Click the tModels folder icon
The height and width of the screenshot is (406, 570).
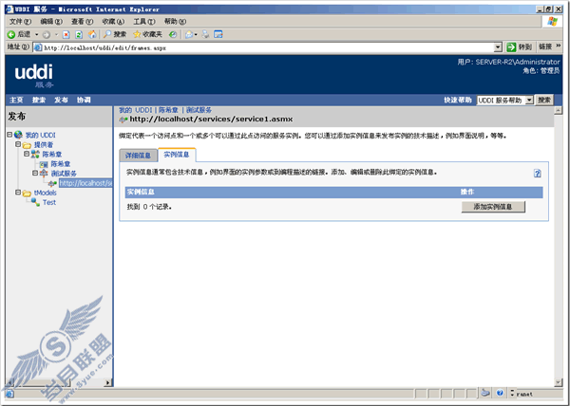click(x=27, y=193)
